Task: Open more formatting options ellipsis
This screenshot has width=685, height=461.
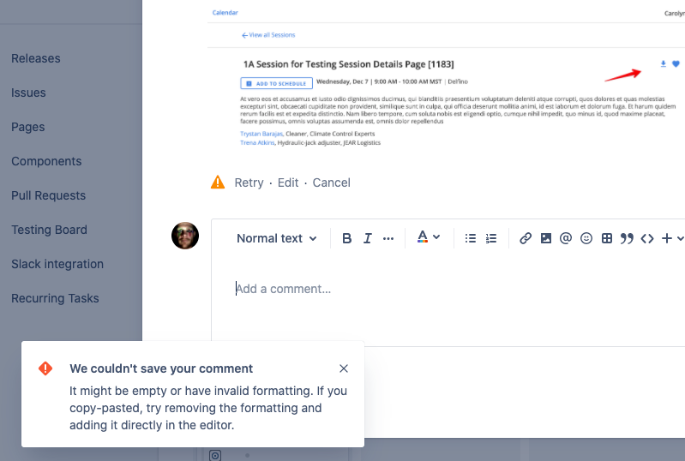Action: 388,238
